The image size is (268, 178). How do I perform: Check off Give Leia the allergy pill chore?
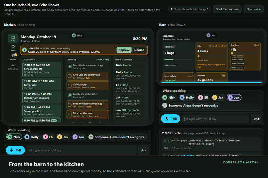[70, 76]
